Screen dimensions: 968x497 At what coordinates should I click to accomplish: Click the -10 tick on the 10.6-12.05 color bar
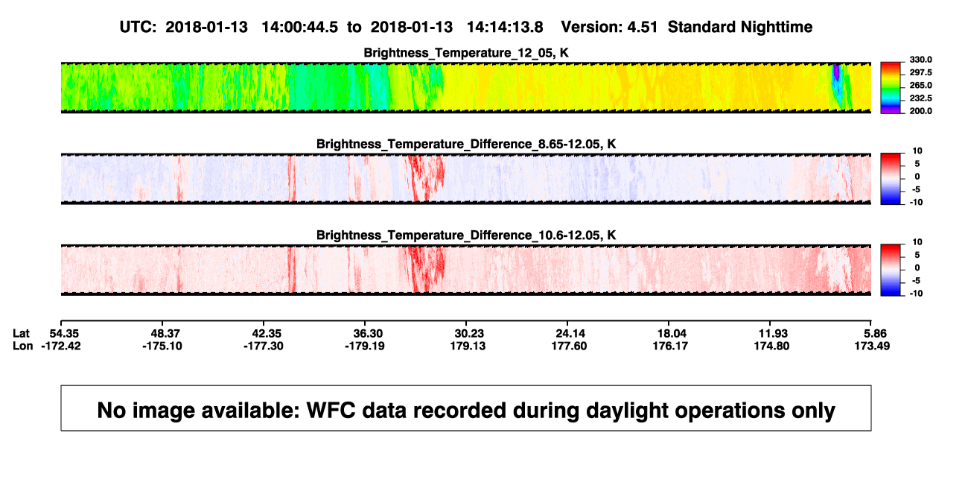pyautogui.click(x=917, y=294)
